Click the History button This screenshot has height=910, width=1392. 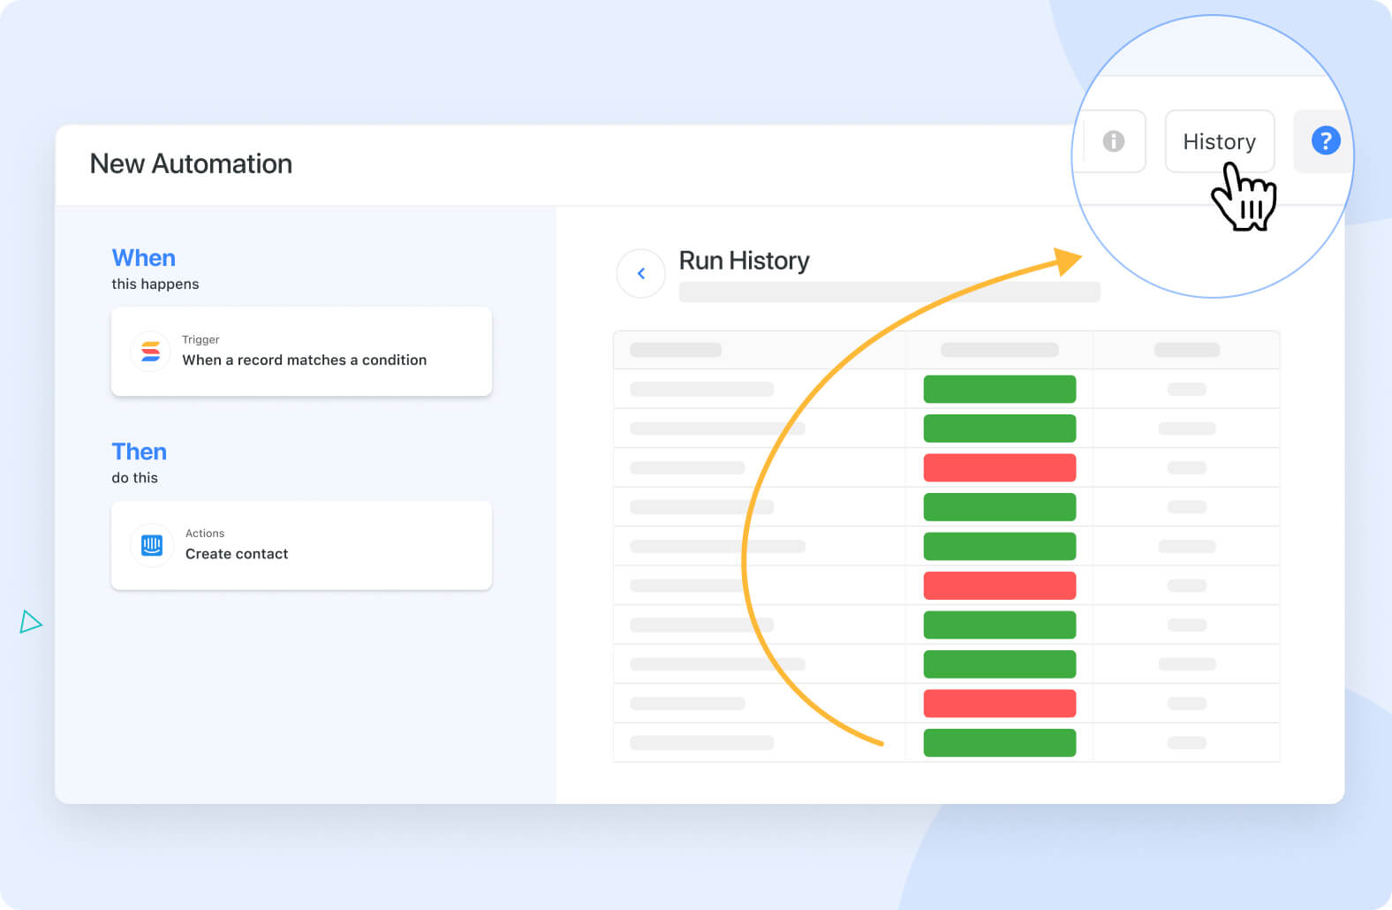point(1219,141)
